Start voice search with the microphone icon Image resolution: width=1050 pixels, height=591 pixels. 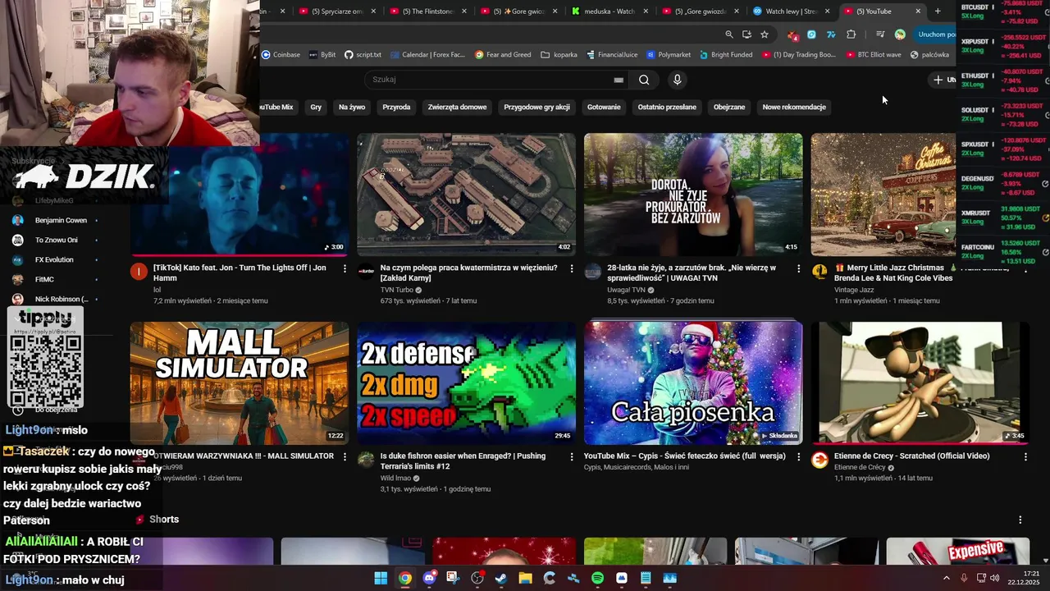point(677,80)
